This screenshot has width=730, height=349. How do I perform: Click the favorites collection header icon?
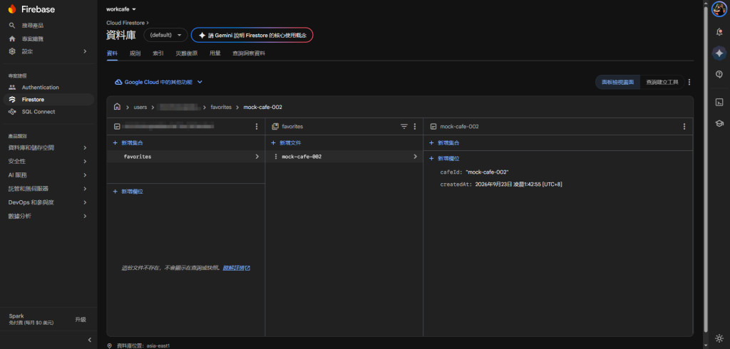click(x=275, y=127)
